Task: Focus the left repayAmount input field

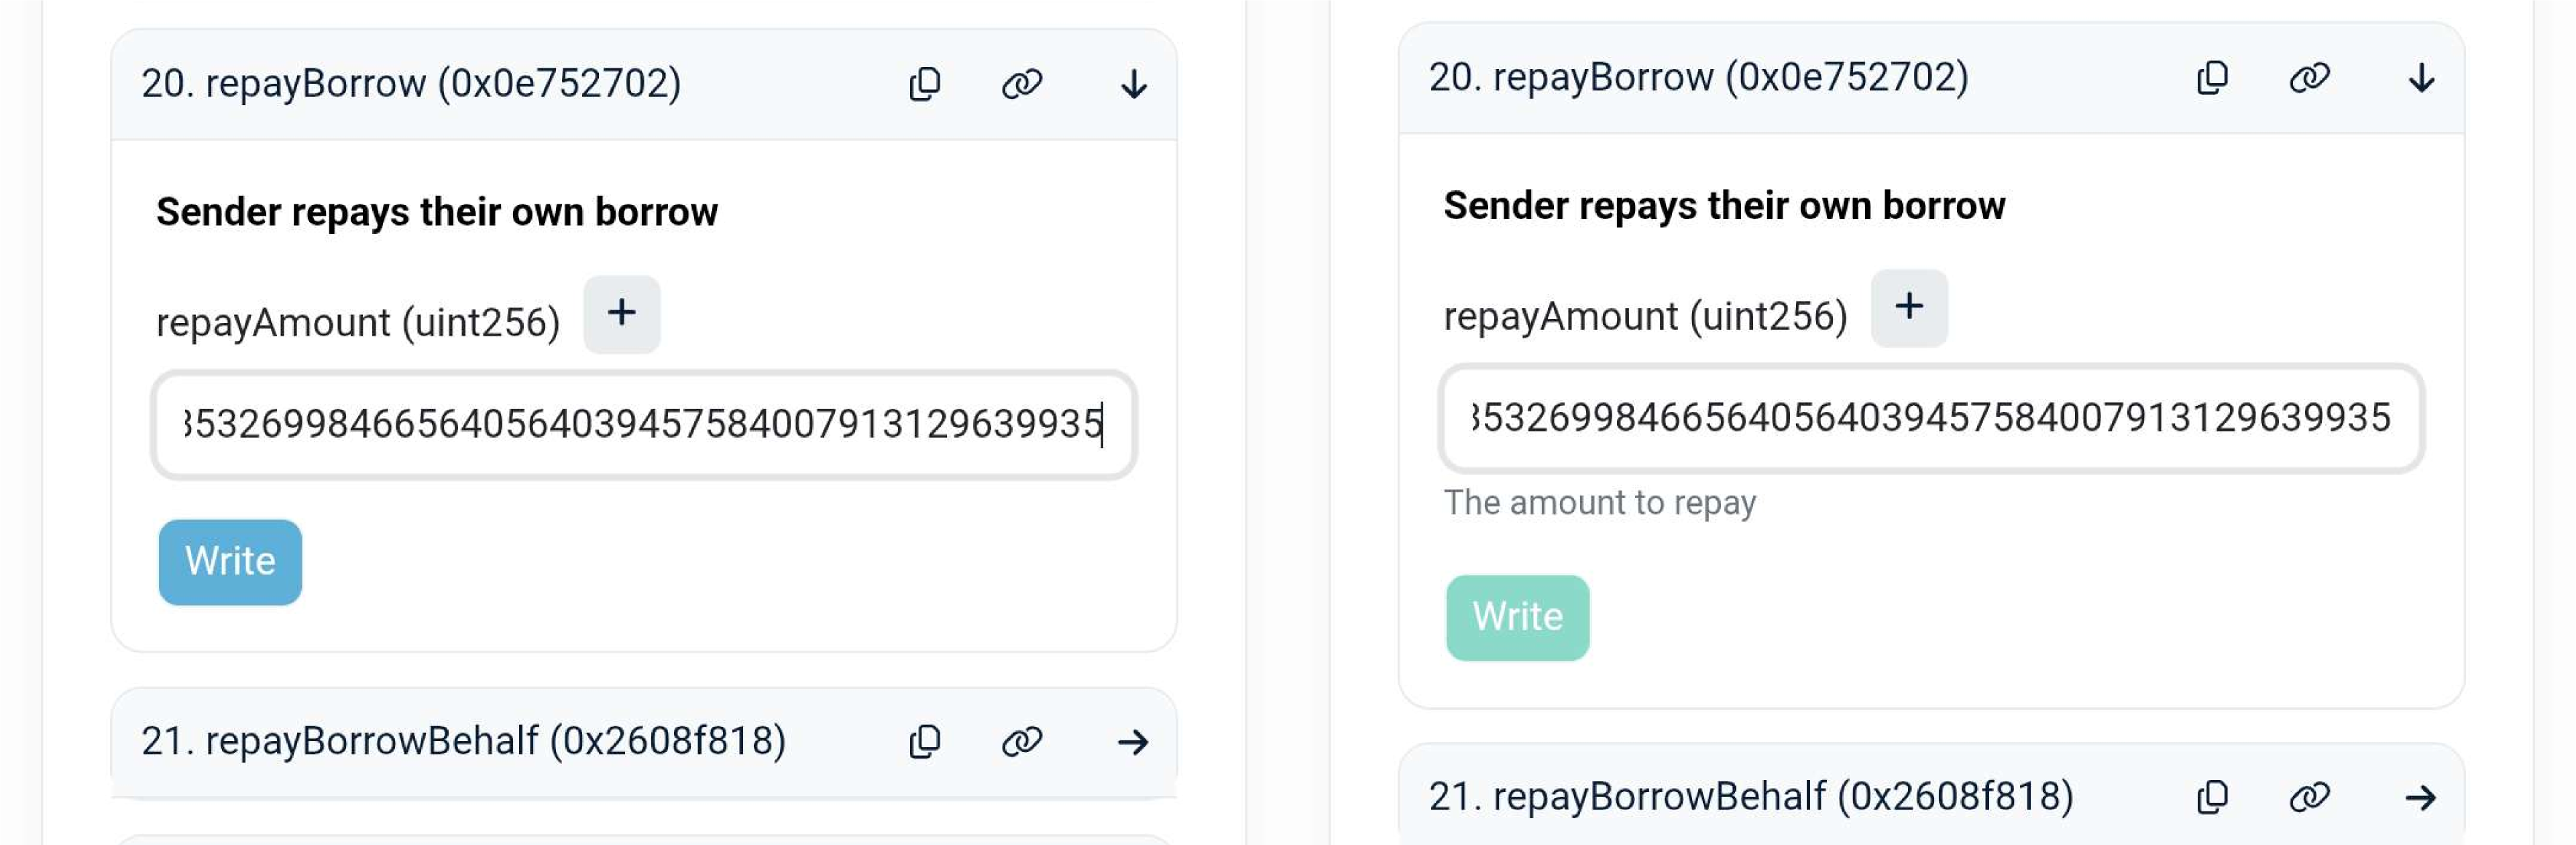Action: pos(643,424)
